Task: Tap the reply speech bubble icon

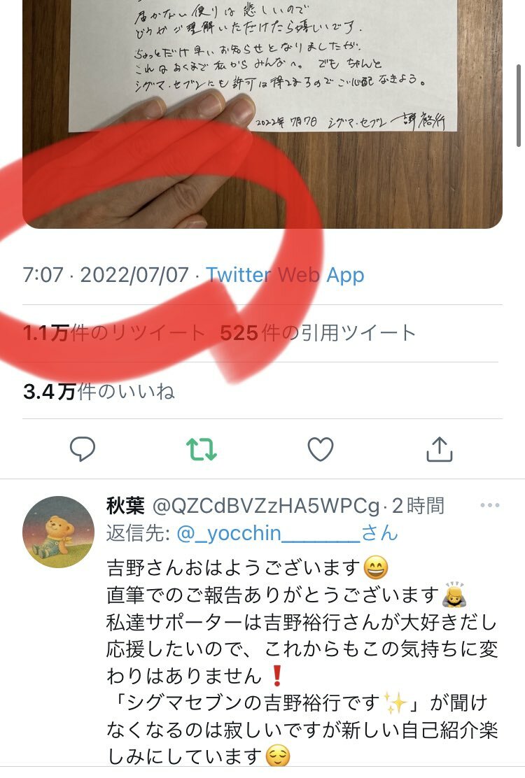Action: [83, 449]
